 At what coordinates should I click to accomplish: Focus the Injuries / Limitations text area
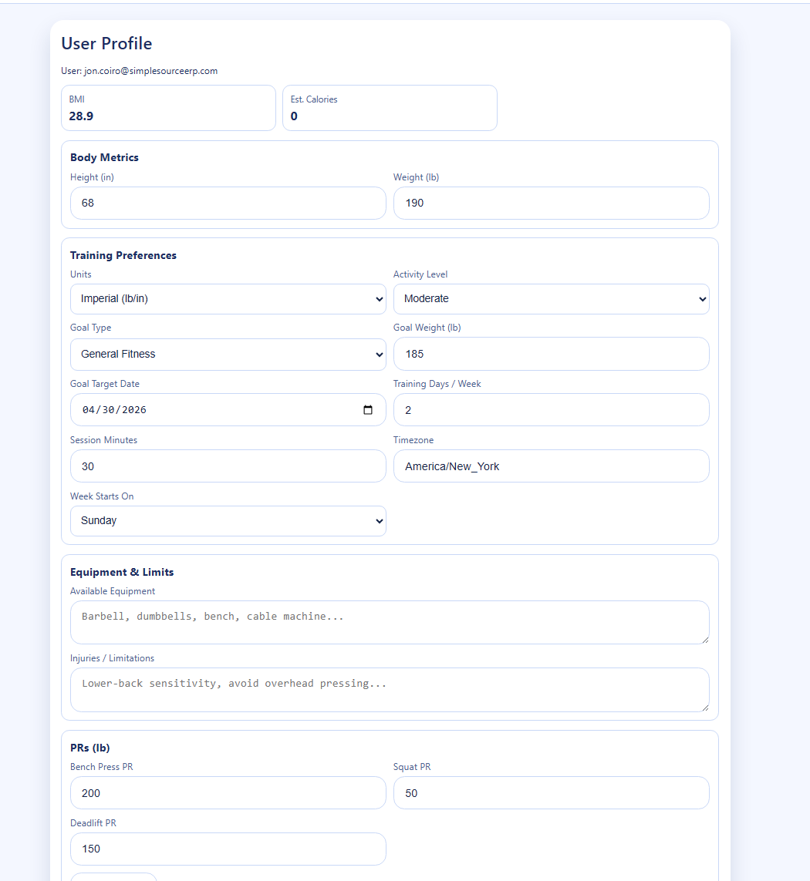[389, 689]
